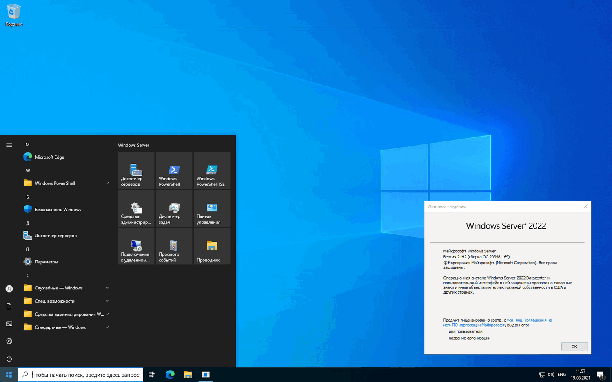Collapse the Стандартные — Windows chevron
This screenshot has height=382, width=612.
tap(107, 327)
